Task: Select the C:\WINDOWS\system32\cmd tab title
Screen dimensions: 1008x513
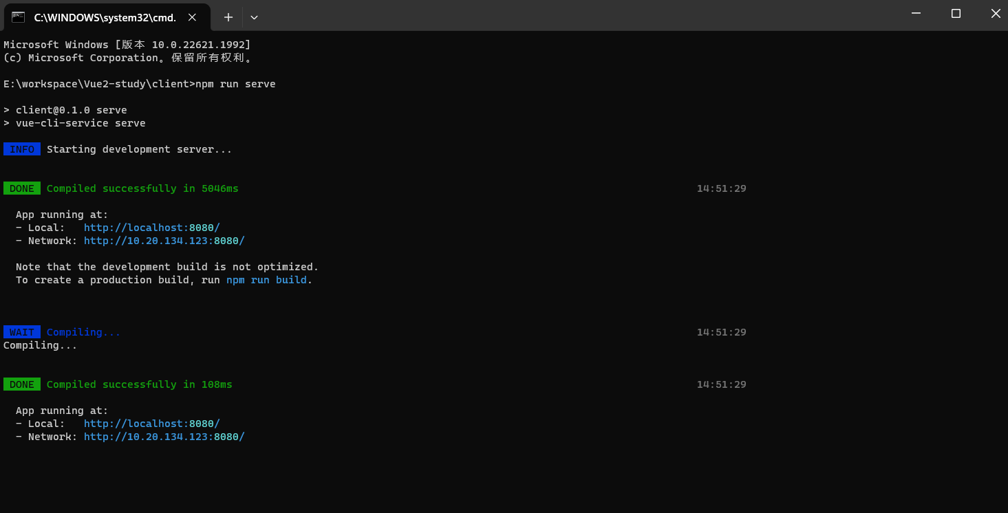Action: [105, 17]
